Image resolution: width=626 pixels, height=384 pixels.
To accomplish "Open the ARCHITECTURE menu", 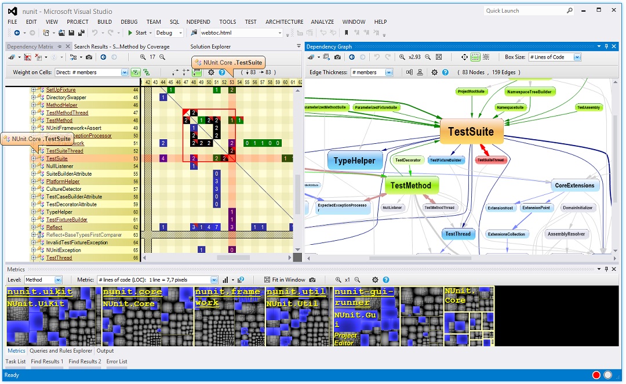I will pyautogui.click(x=284, y=22).
